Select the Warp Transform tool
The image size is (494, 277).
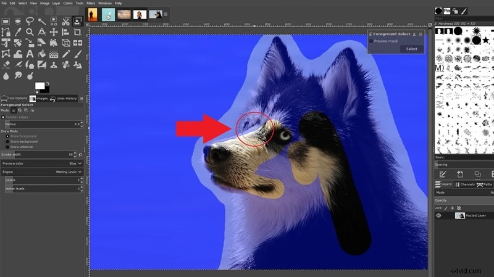18,54
